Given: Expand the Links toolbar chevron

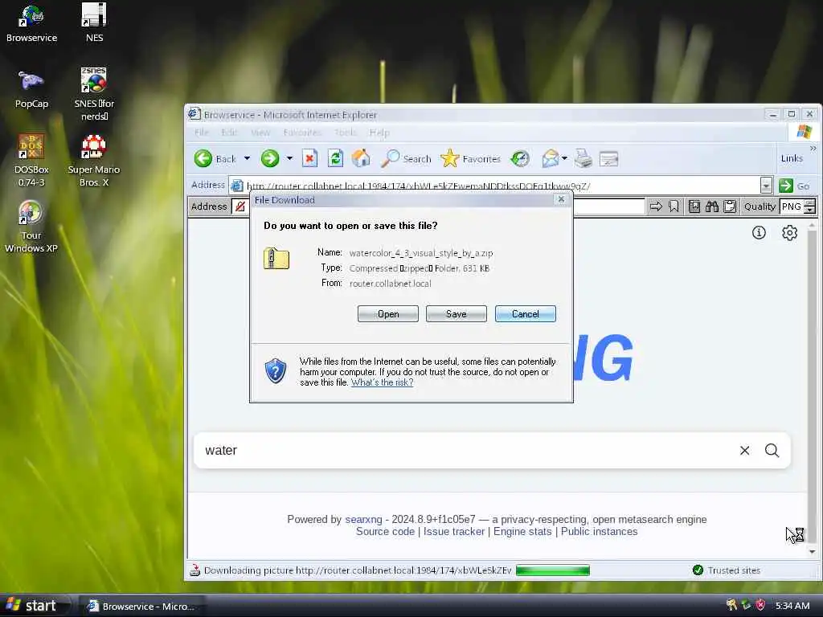Looking at the screenshot, I should click(x=813, y=149).
